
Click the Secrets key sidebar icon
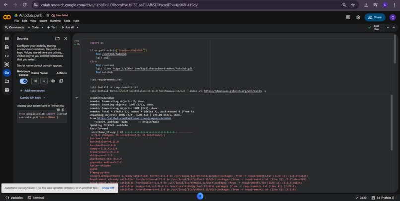click(x=7, y=73)
